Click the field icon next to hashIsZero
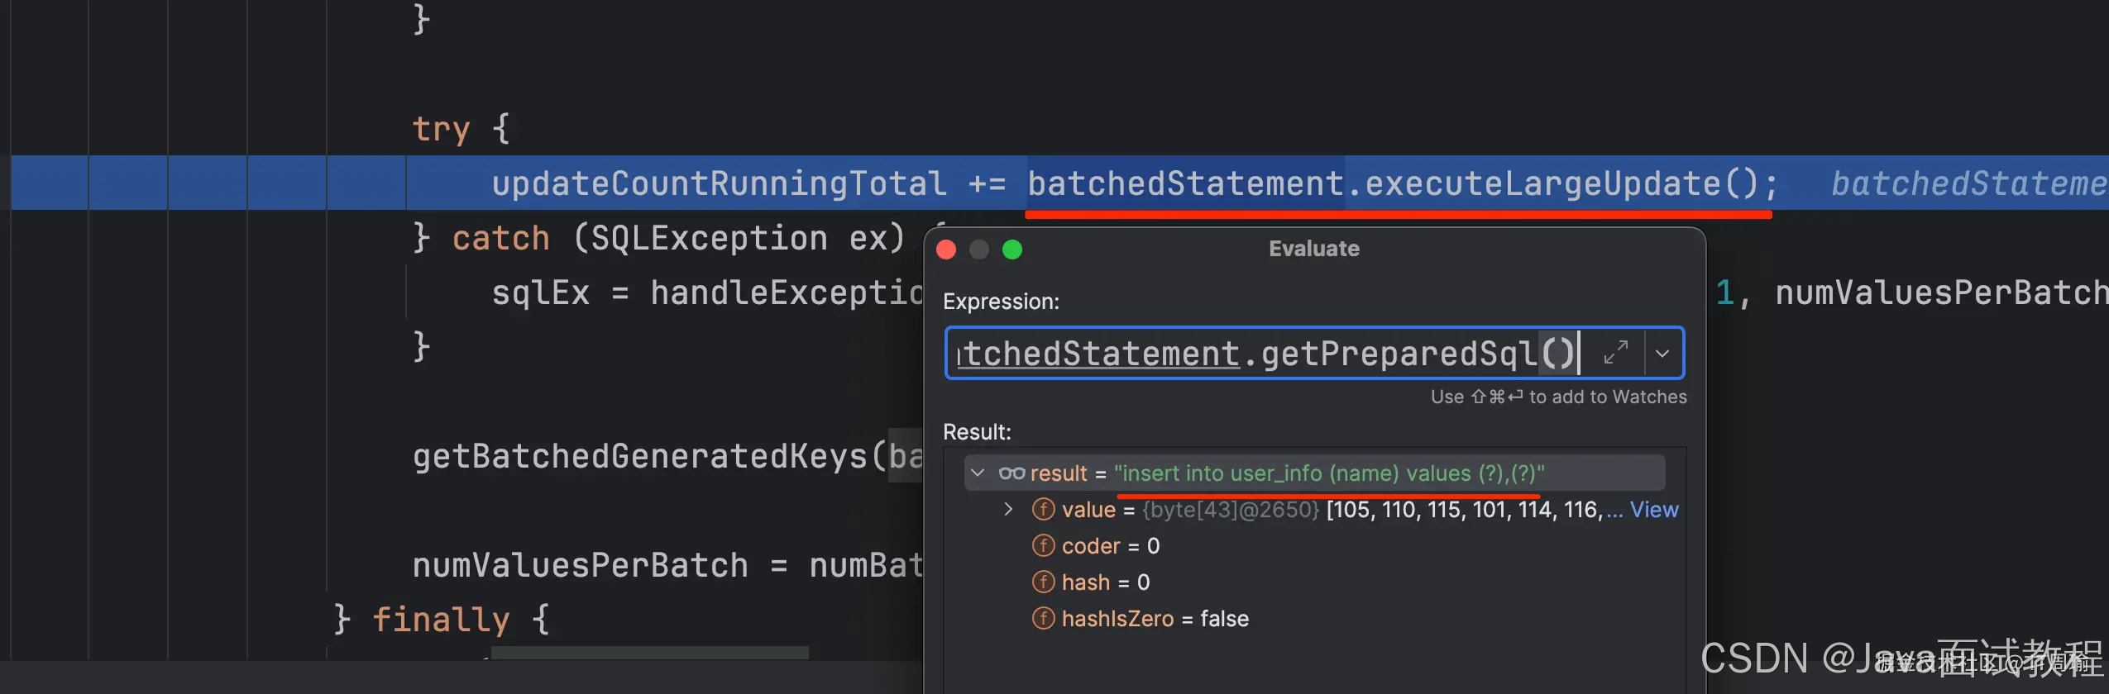The height and width of the screenshot is (694, 2109). (x=1044, y=618)
